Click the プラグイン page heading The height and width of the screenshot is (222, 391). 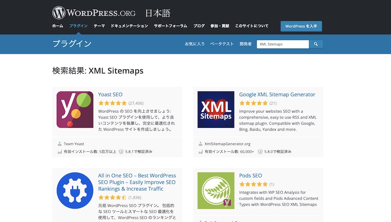click(x=72, y=44)
